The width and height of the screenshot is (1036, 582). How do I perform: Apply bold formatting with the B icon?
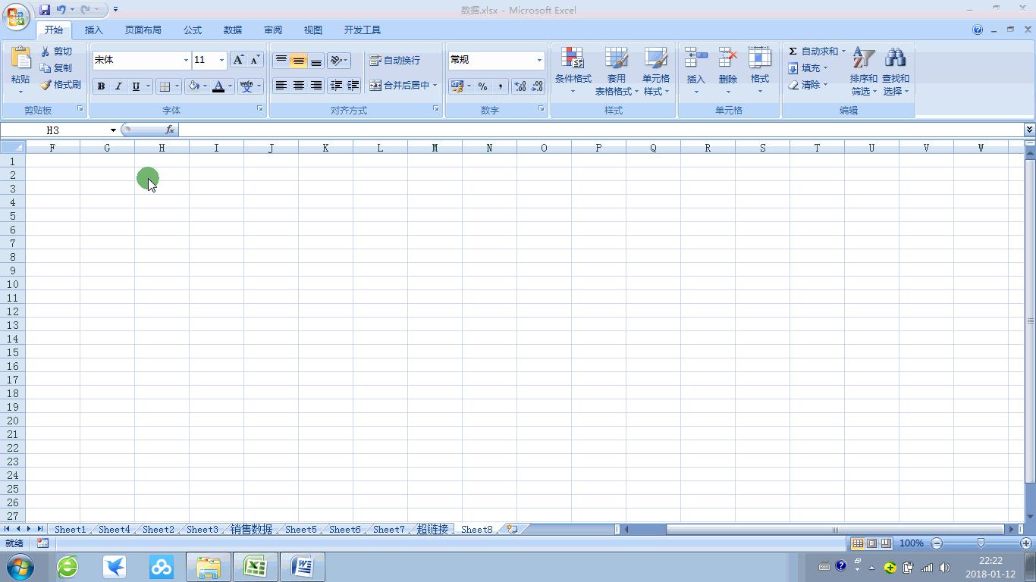[101, 86]
